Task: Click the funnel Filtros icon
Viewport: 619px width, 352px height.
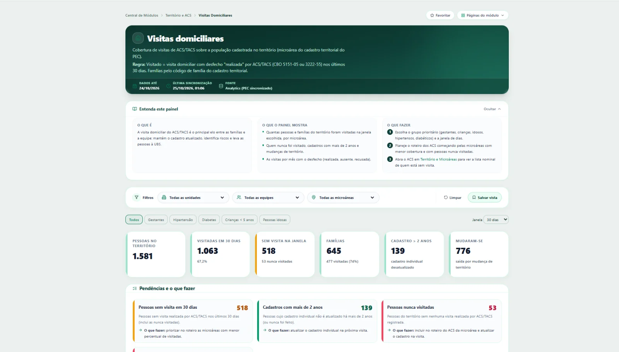Action: pos(137,197)
